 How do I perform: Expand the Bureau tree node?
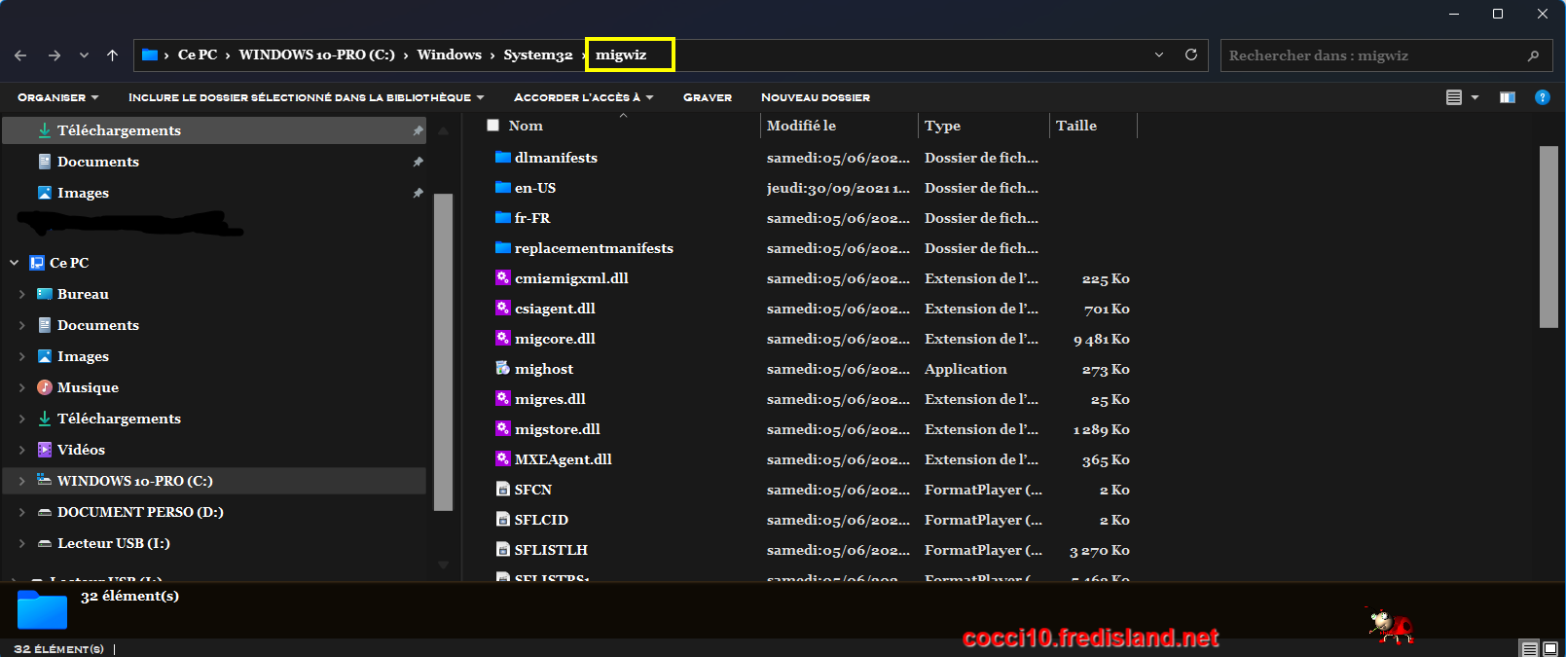[x=21, y=294]
